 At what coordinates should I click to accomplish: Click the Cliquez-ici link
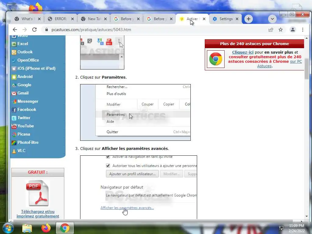[243, 52]
